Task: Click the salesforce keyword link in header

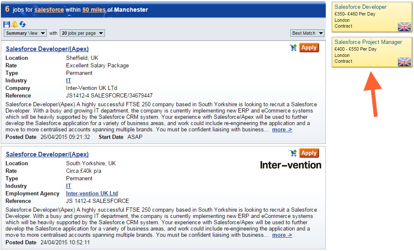Action: (49, 10)
